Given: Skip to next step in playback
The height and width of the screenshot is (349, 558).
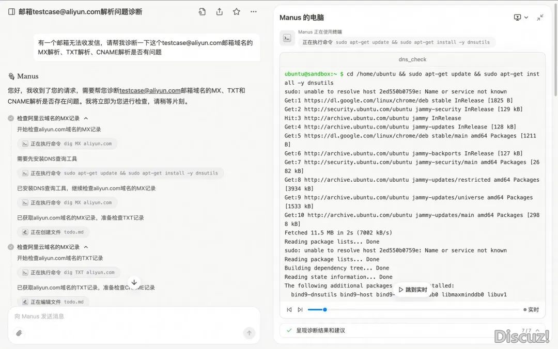Looking at the screenshot, I should tap(300, 310).
